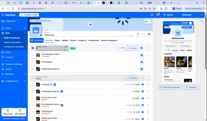Switch to the Prueba ticket tab
This screenshot has height=121, width=207.
click(x=94, y=41)
